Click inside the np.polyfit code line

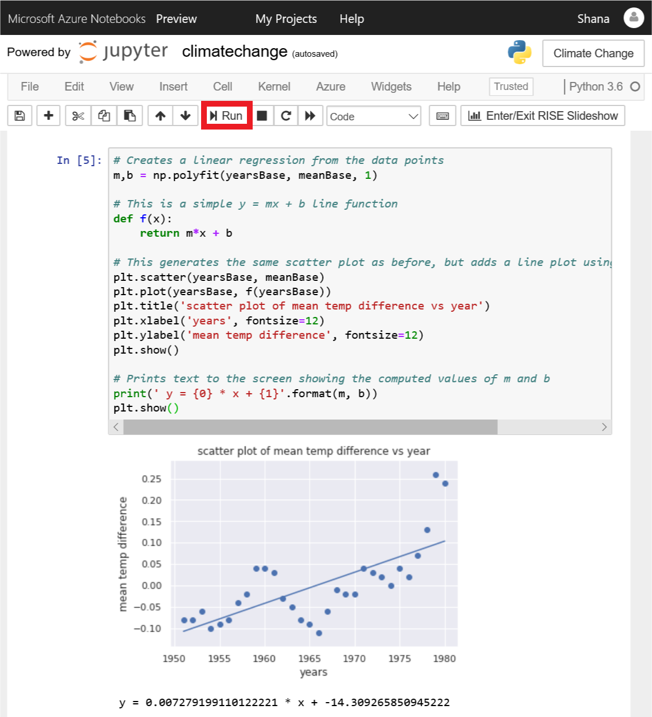(x=245, y=175)
